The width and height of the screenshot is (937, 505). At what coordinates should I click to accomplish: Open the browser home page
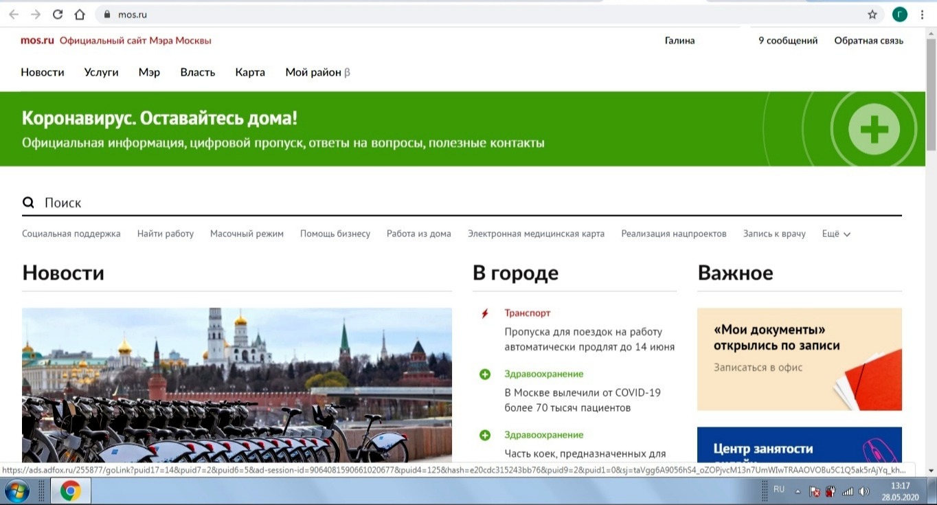pyautogui.click(x=80, y=14)
